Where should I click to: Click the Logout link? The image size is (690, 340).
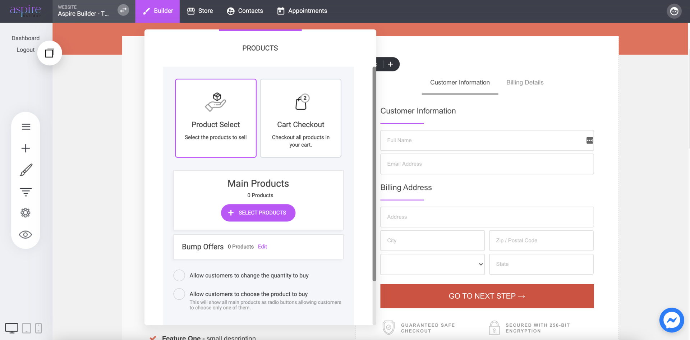click(x=26, y=50)
